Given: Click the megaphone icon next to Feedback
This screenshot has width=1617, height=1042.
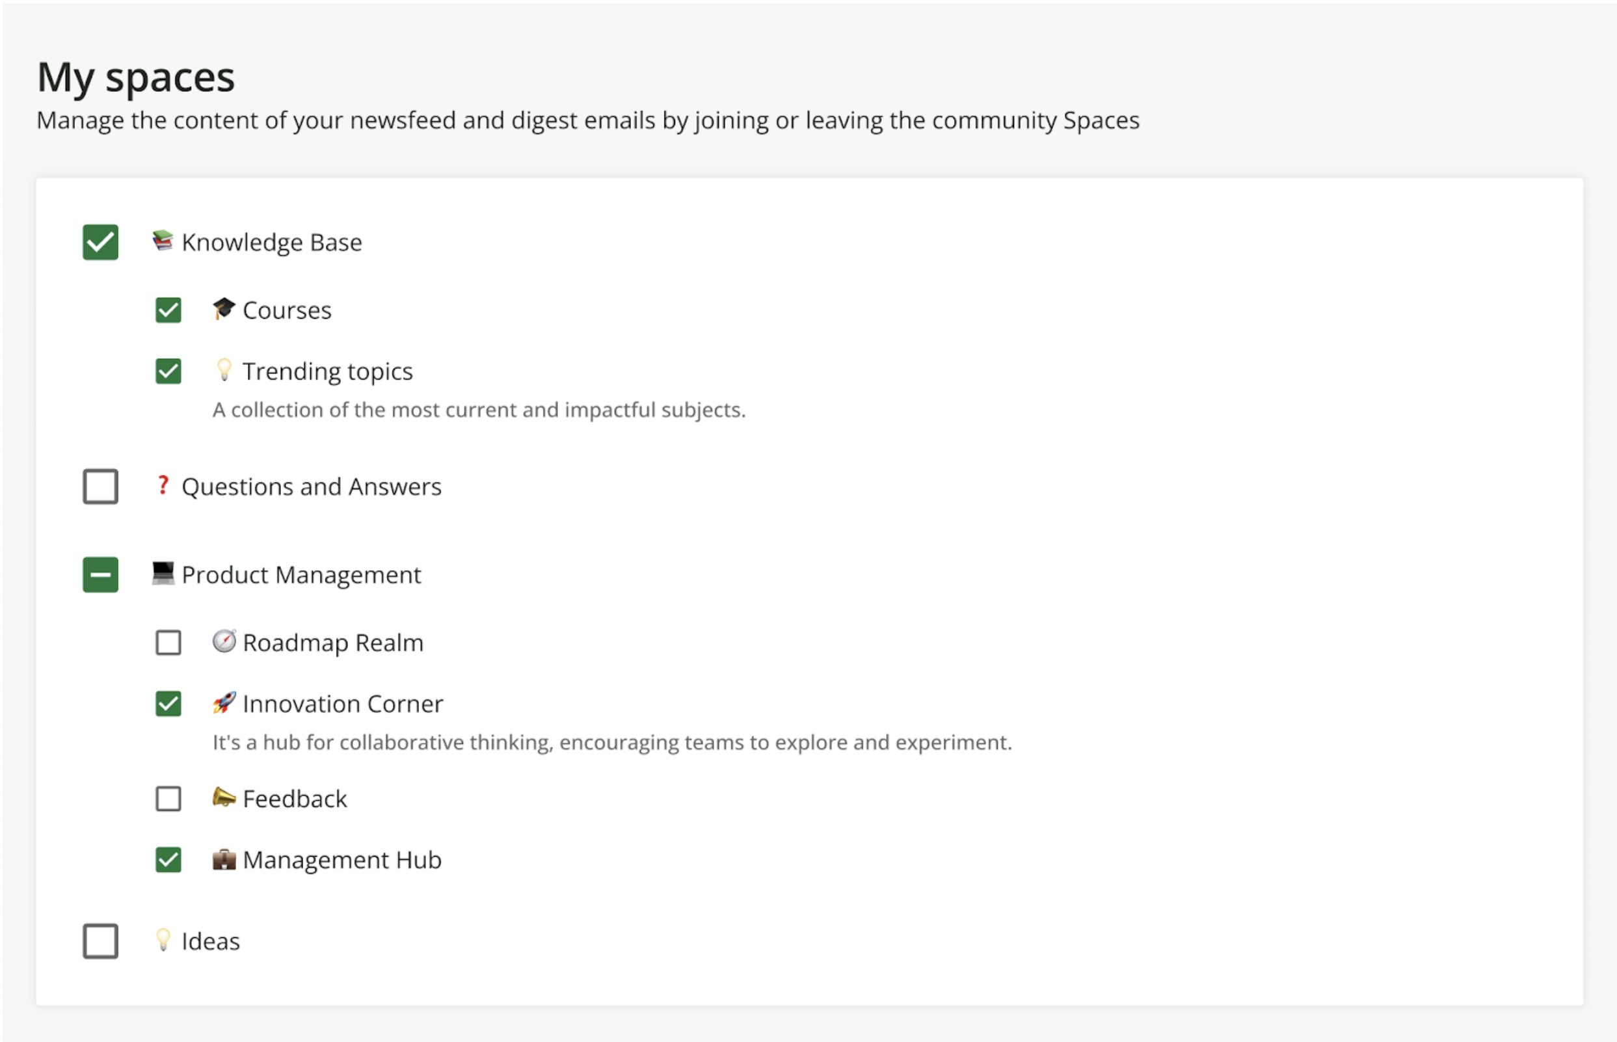Looking at the screenshot, I should [223, 797].
